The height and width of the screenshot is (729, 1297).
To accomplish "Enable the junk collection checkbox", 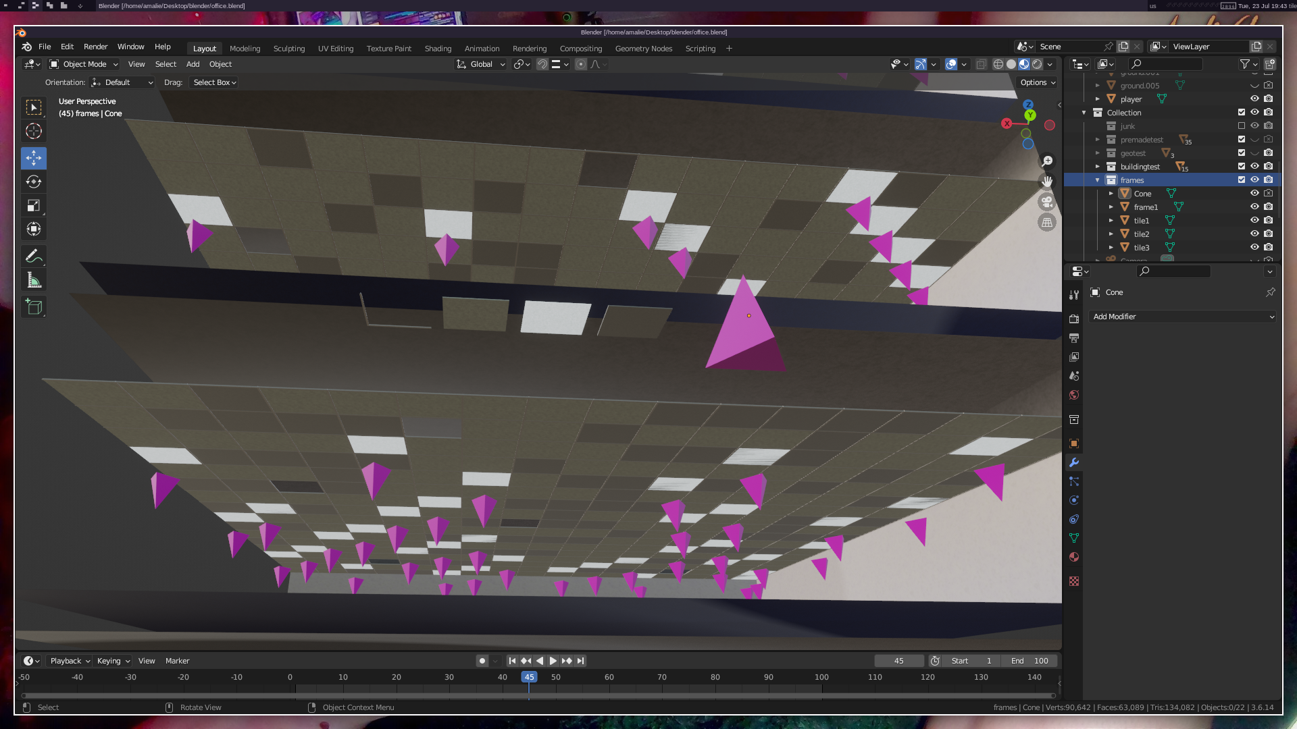I will (x=1241, y=126).
